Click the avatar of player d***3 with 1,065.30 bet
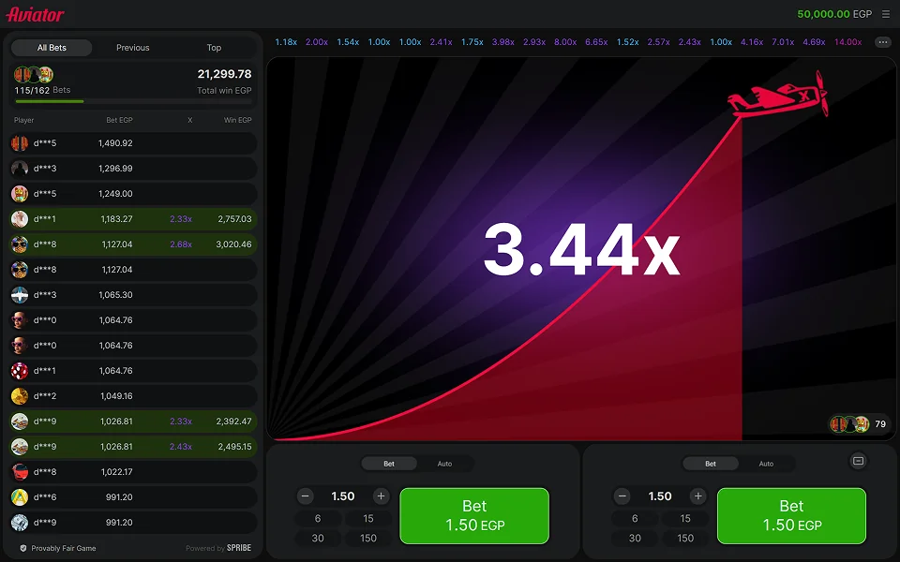The image size is (900, 562). pos(20,295)
